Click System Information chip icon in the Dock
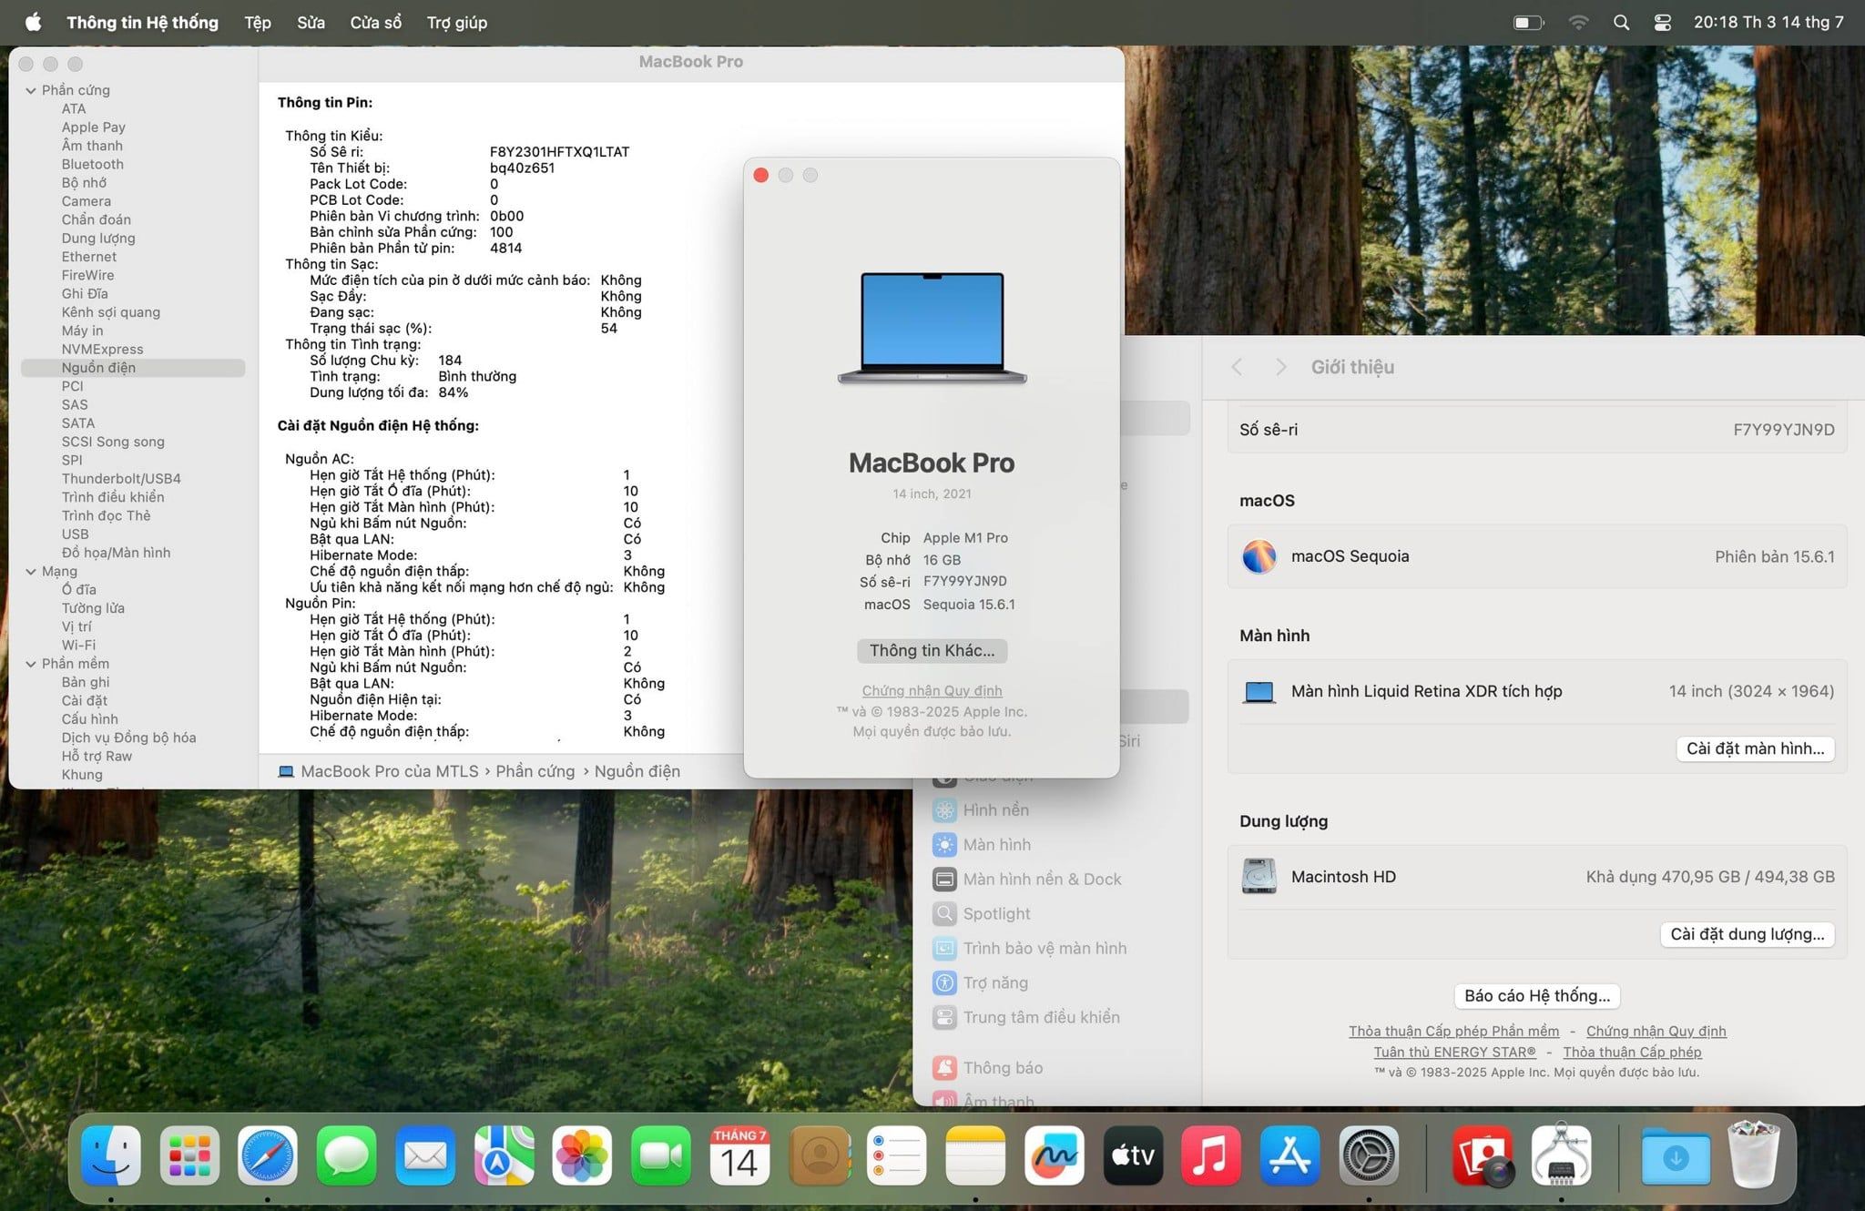1865x1211 pixels. click(1561, 1155)
